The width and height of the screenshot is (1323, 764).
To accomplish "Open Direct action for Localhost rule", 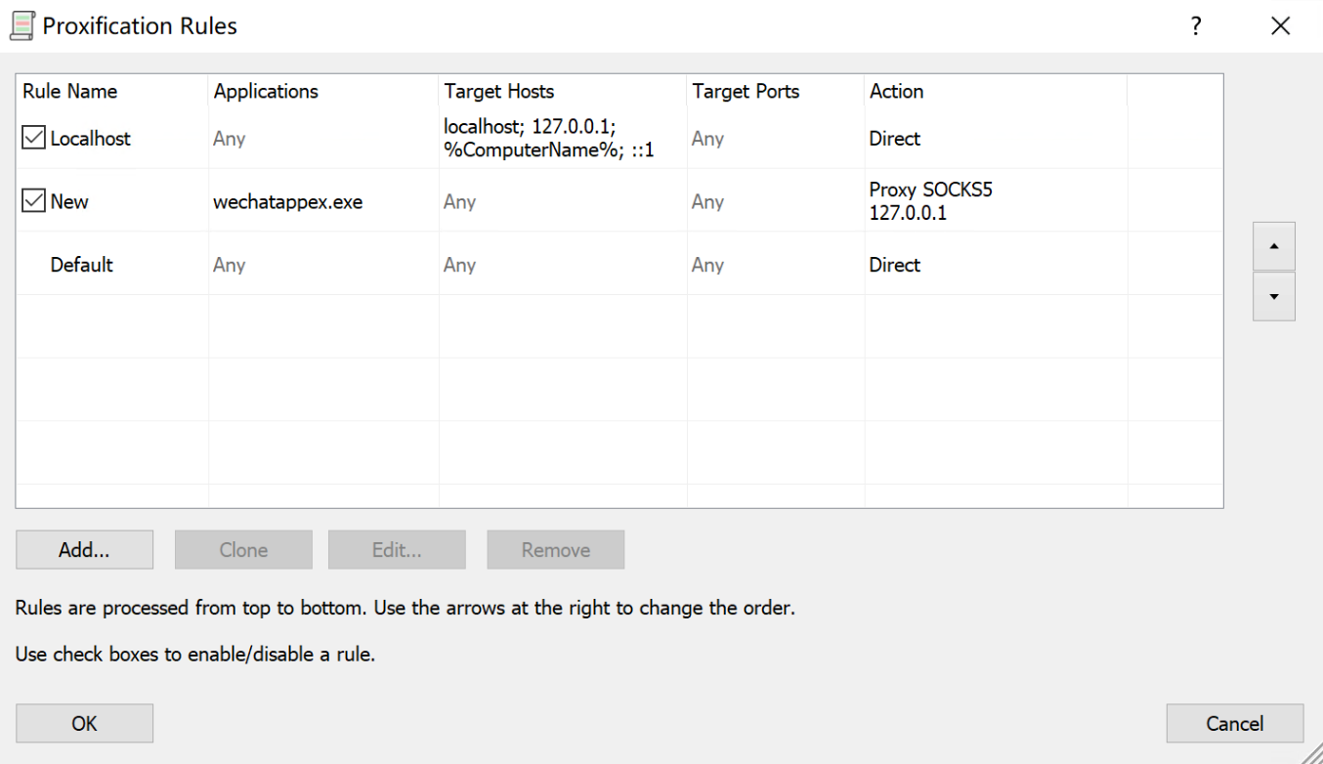I will pos(894,139).
